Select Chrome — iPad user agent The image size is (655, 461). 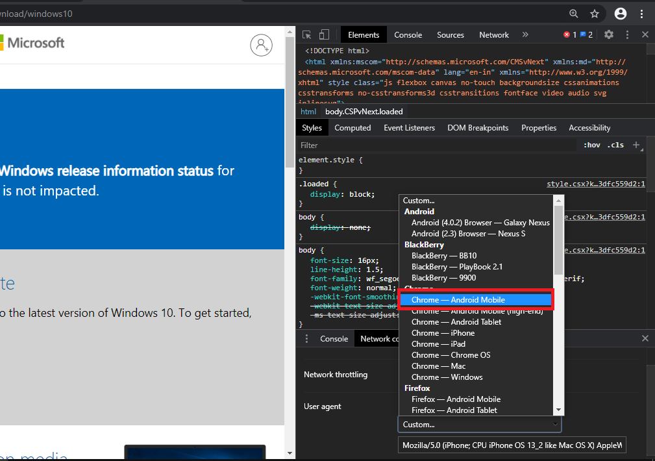coord(438,343)
